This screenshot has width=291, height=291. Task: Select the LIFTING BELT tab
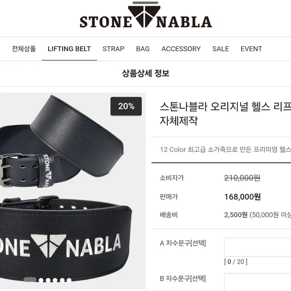click(x=69, y=49)
